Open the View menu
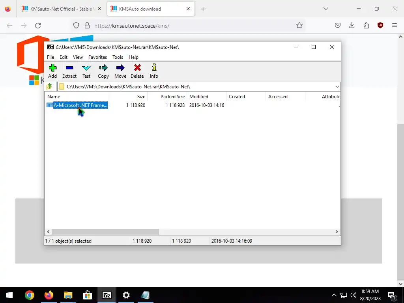This screenshot has width=404, height=303. point(78,57)
